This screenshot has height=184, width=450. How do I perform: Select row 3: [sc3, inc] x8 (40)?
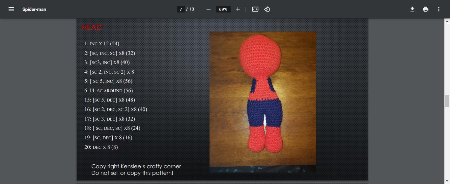[x=107, y=62]
